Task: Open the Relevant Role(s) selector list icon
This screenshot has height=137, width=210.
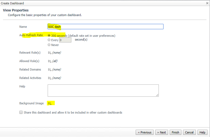Action: point(50,53)
